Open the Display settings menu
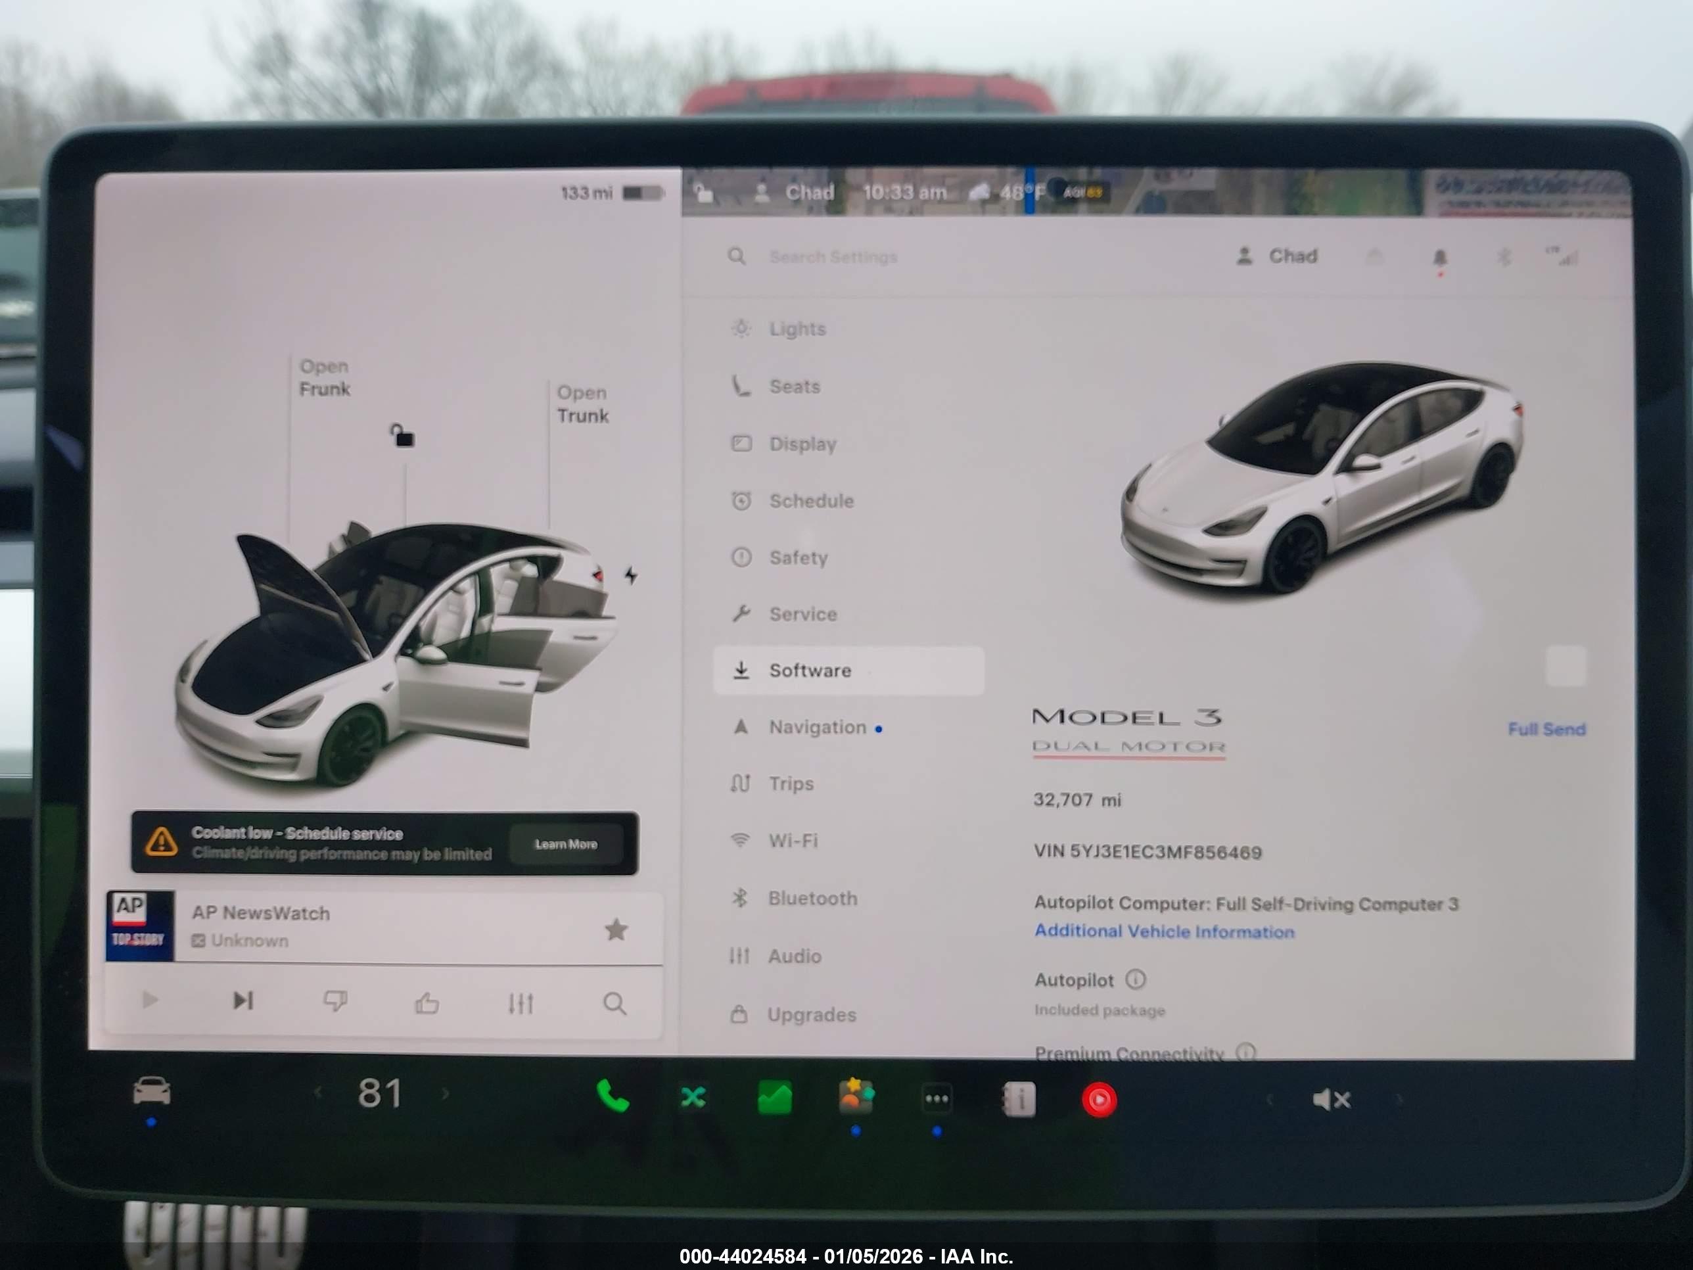 tap(802, 444)
